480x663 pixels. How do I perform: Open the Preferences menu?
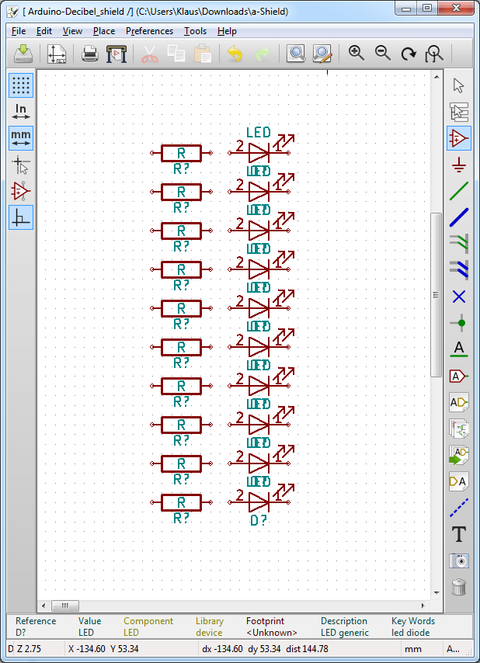pyautogui.click(x=149, y=31)
